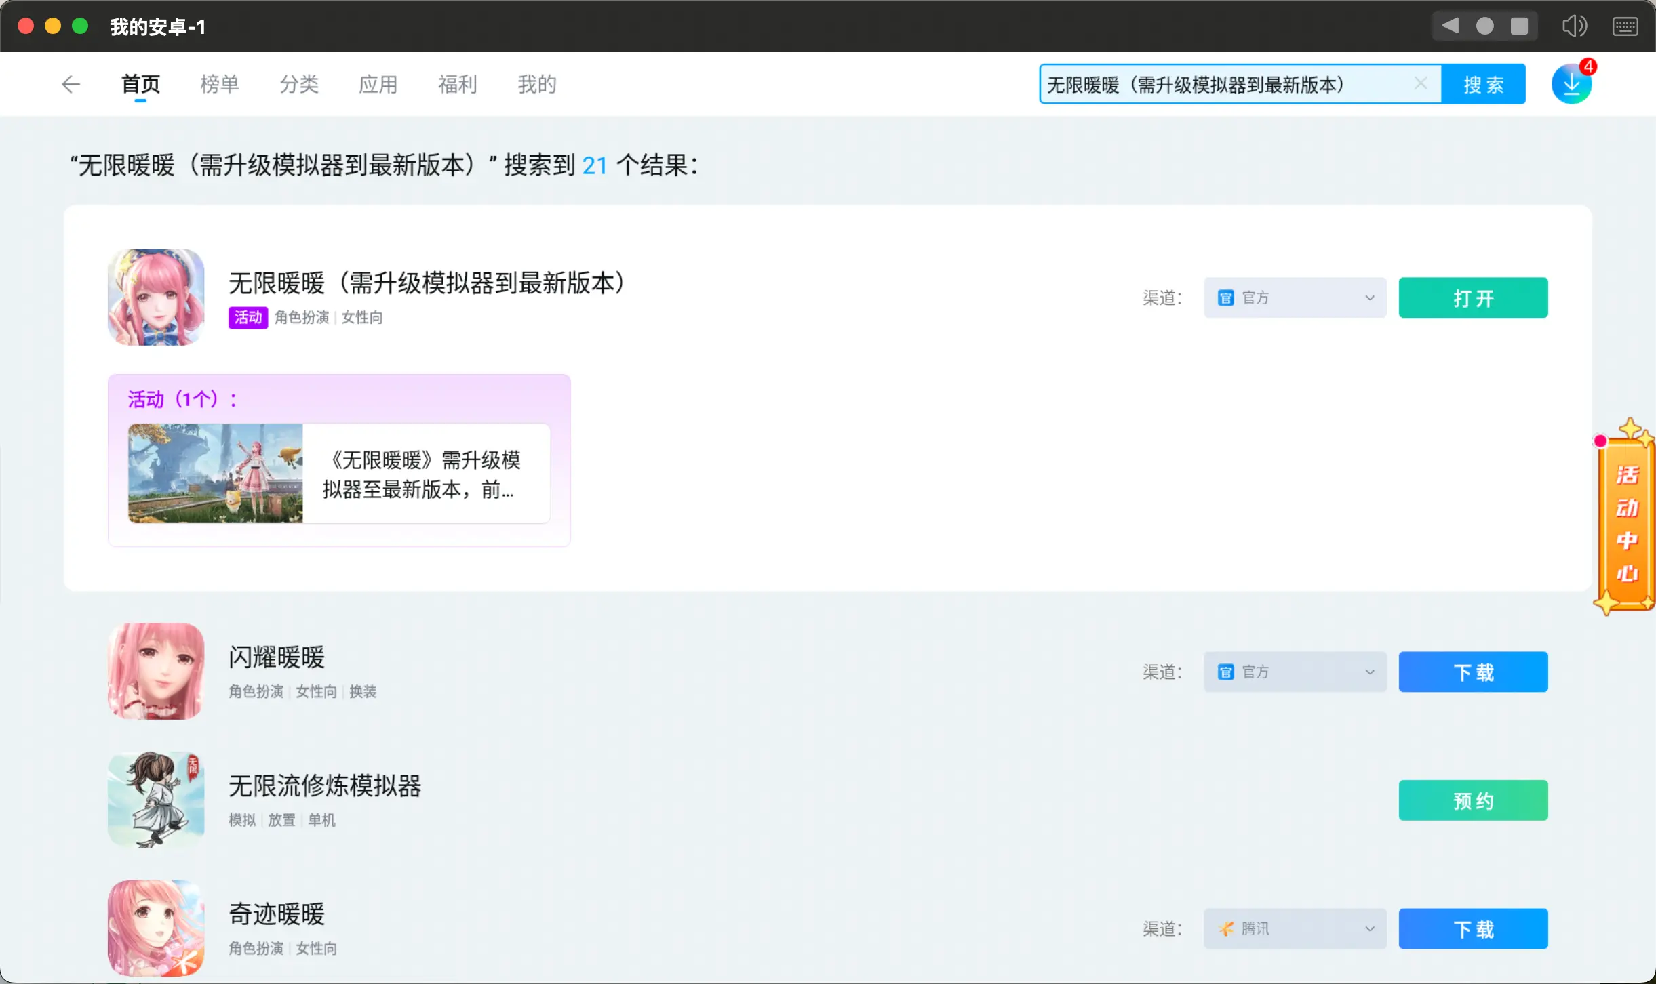Screen dimensions: 1656x984
Task: Expand 渠道 dropdown for 无限暖暖
Action: (1295, 298)
